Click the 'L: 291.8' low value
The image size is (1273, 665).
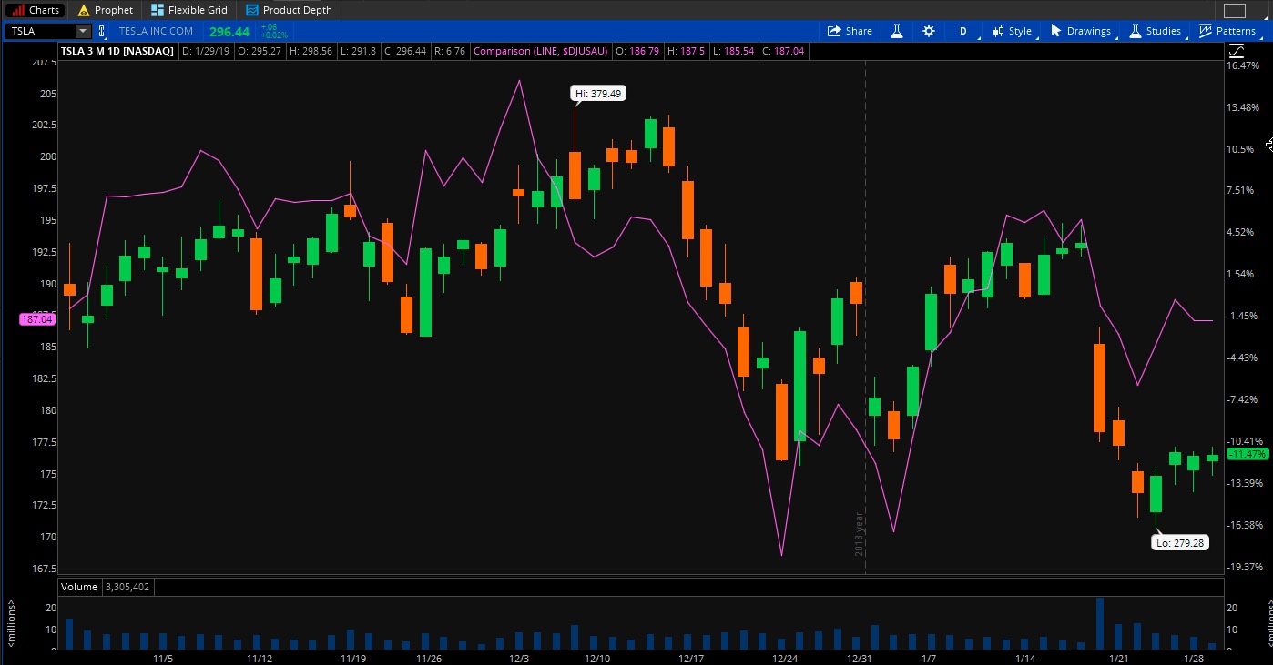(358, 51)
